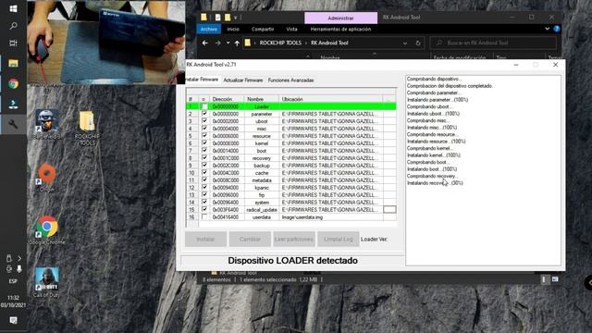Click the ESP language indicator
592x333 pixels.
click(x=13, y=281)
